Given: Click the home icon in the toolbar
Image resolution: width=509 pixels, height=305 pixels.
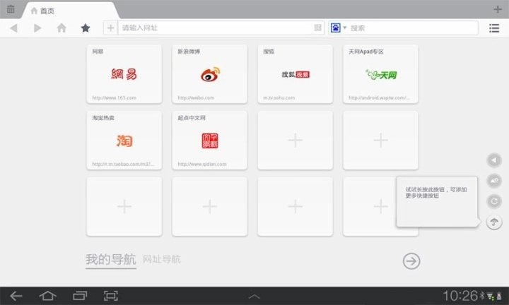Looking at the screenshot, I should click(62, 28).
